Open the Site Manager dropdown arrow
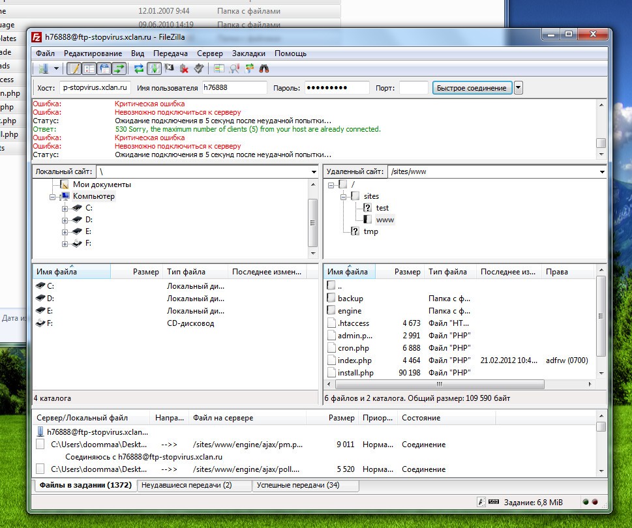 (57, 68)
